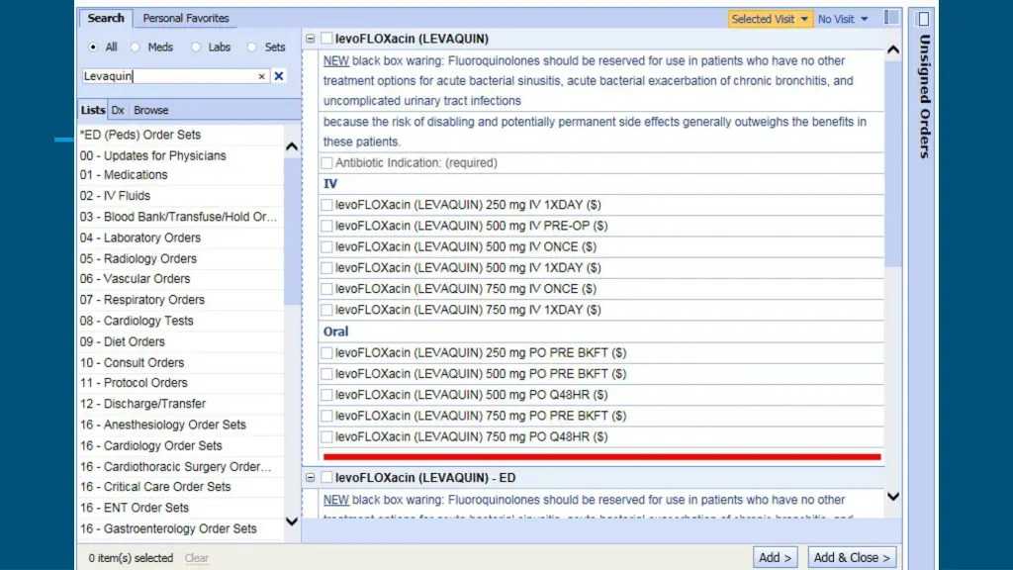
Task: Check the levoFLOXacin (LEVAQUIN) - ED checkbox
Action: point(326,478)
